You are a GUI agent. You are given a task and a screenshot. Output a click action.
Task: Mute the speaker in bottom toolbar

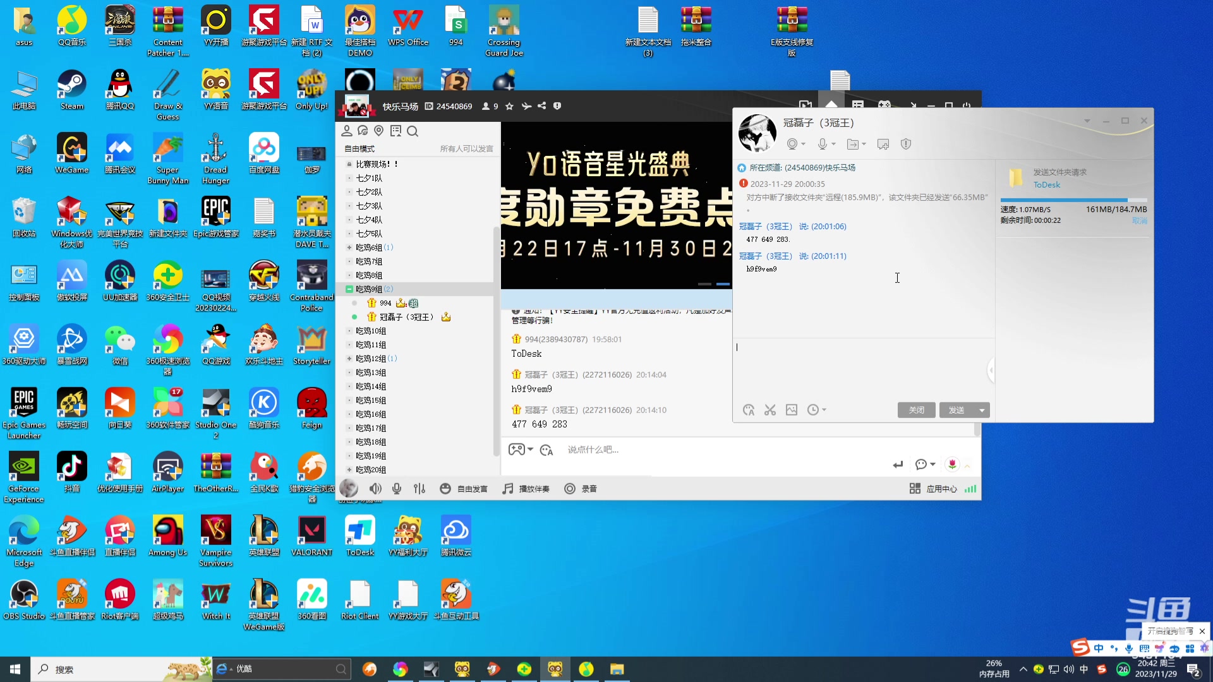tap(375, 489)
